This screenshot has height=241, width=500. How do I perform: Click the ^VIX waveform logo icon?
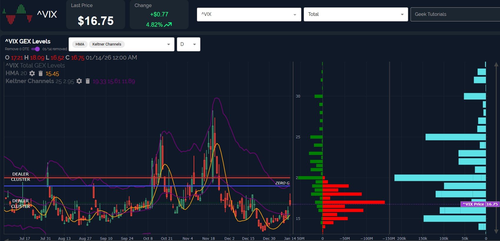coord(17,14)
